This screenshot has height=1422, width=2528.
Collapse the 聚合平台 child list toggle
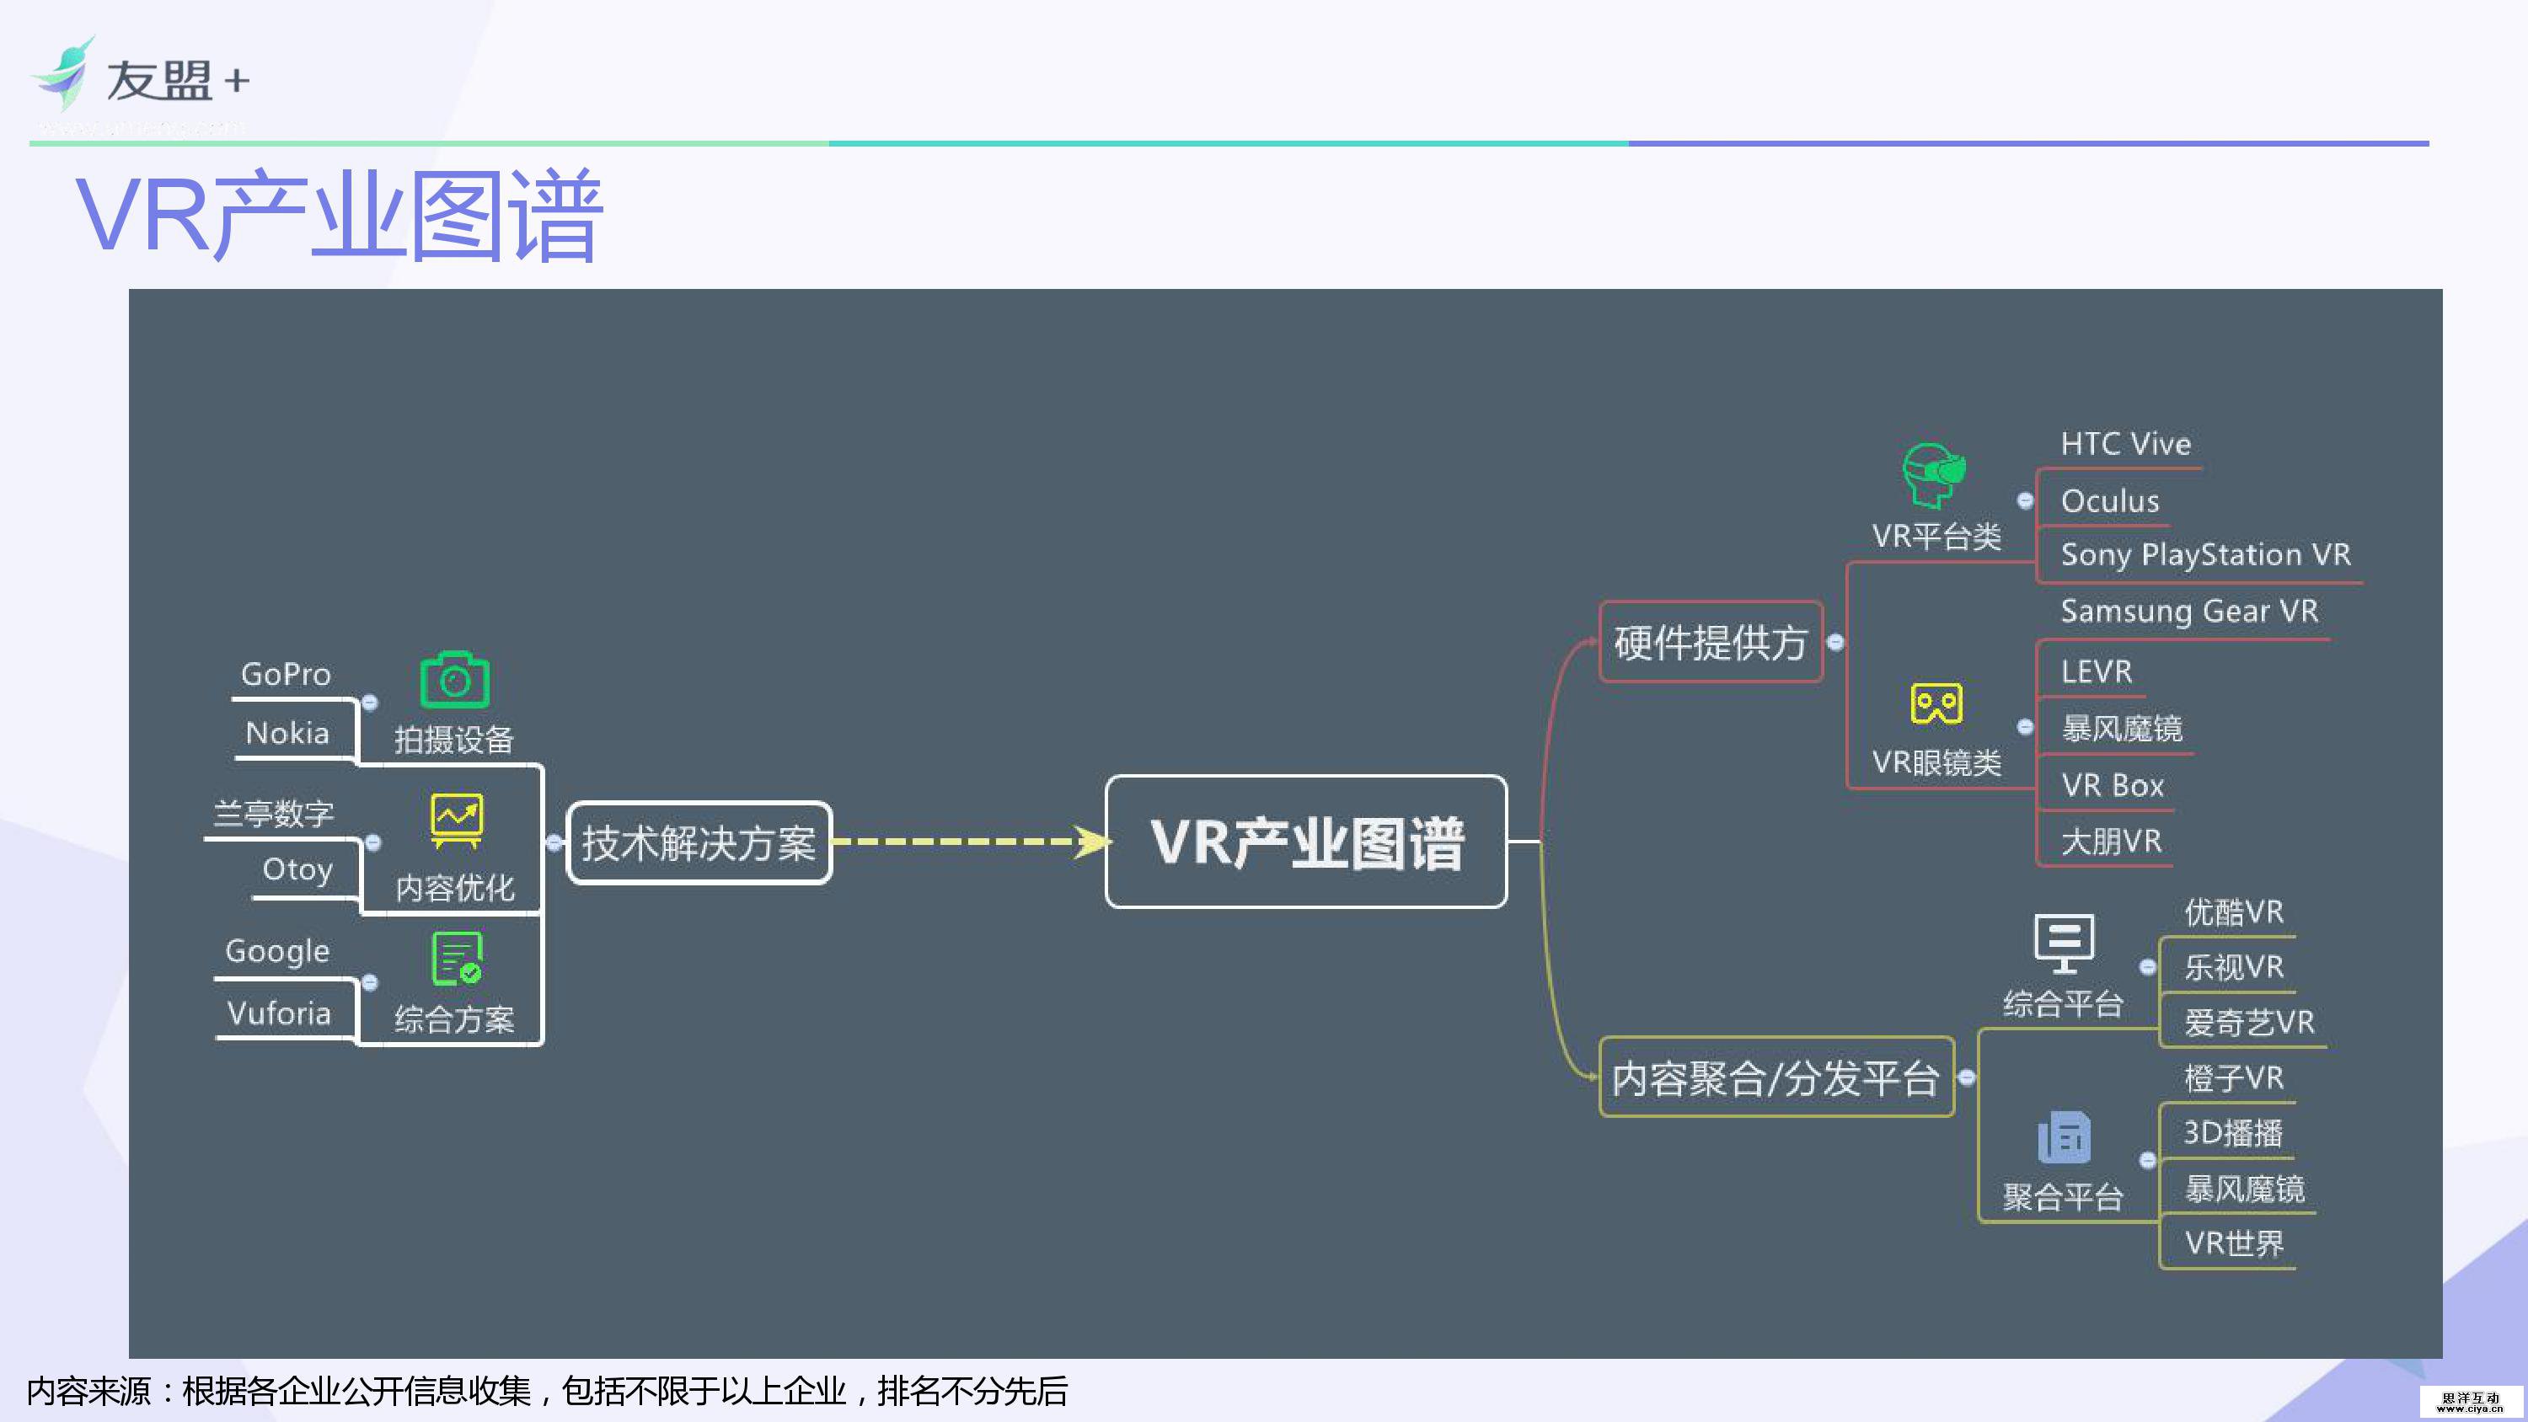(x=2147, y=1160)
